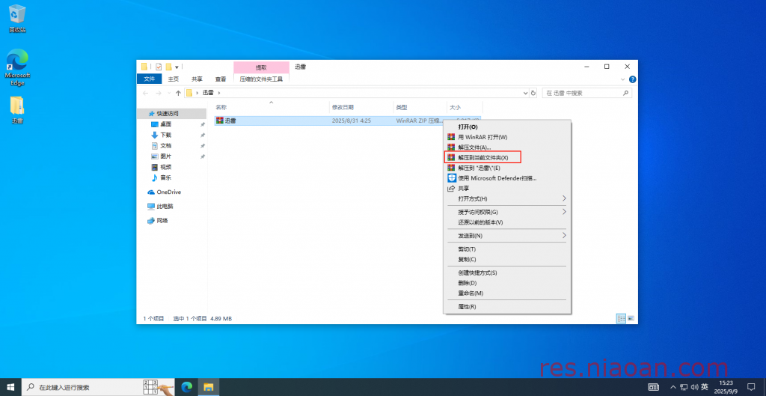Switch to the 主页 ribbon tab

point(174,79)
